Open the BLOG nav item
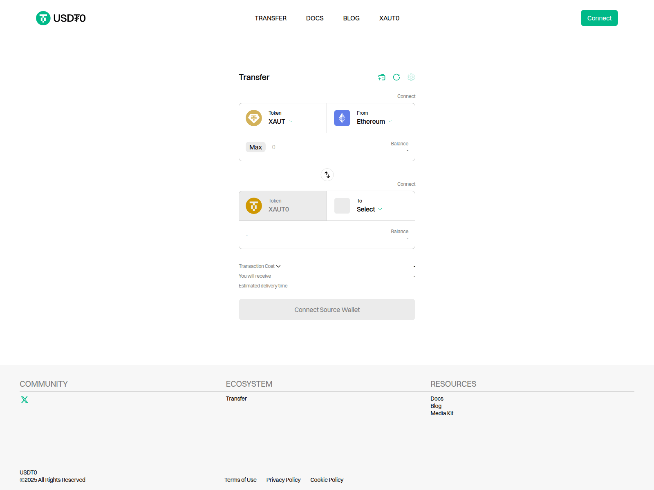Image resolution: width=654 pixels, height=490 pixels. pyautogui.click(x=352, y=18)
